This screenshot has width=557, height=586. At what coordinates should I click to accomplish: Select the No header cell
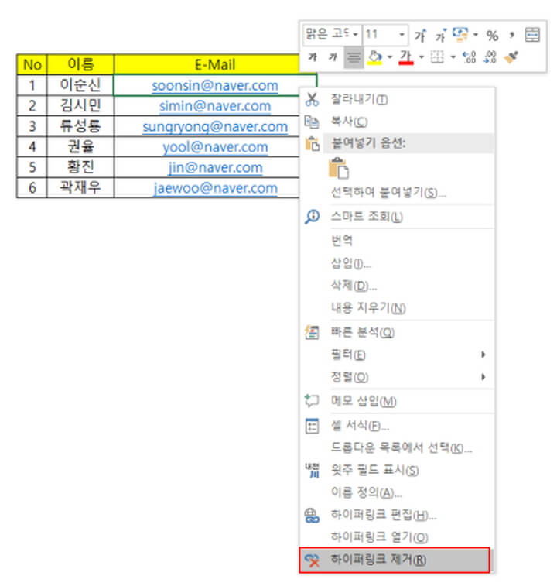(32, 64)
